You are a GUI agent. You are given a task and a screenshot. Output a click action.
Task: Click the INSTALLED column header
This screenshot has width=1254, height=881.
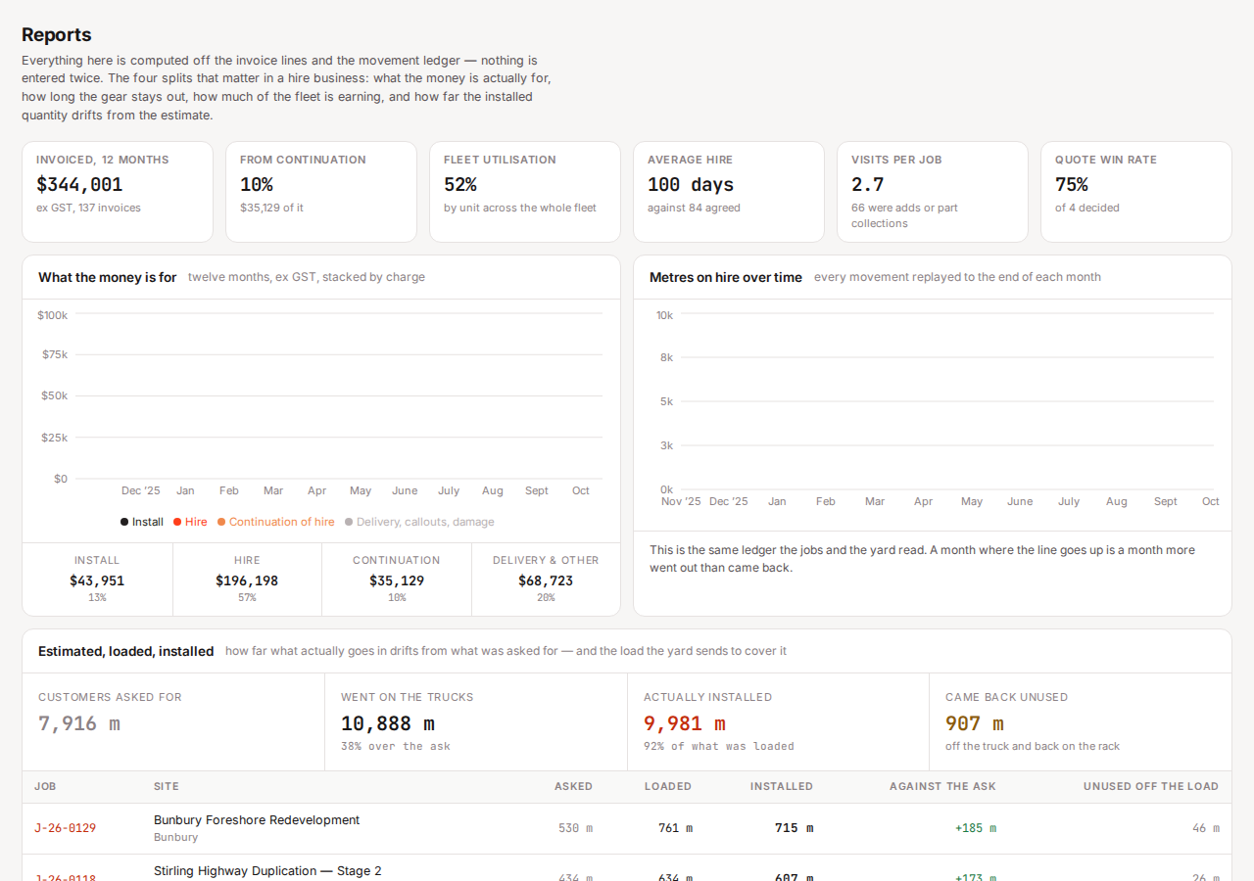point(782,786)
